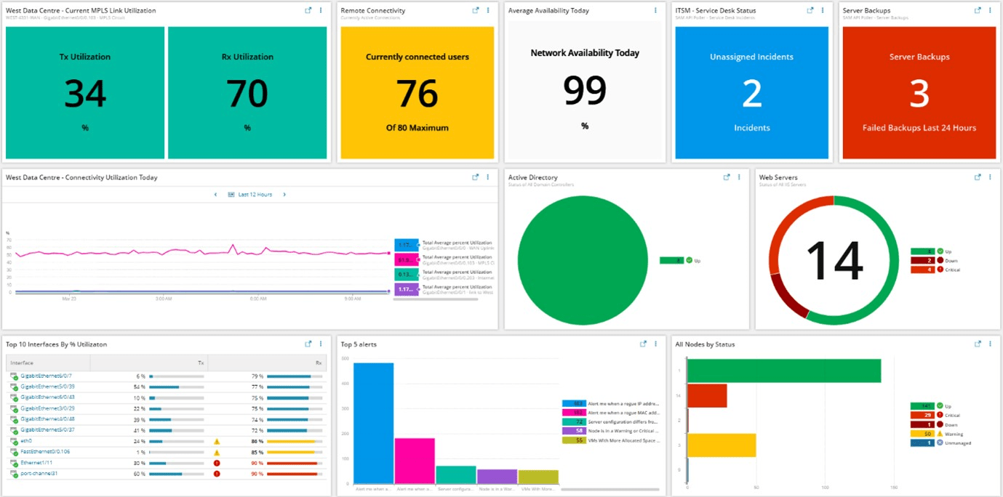This screenshot has height=497, width=1003.
Task: Click the critical status icon next to Ethernet1/11
Action: [x=216, y=463]
